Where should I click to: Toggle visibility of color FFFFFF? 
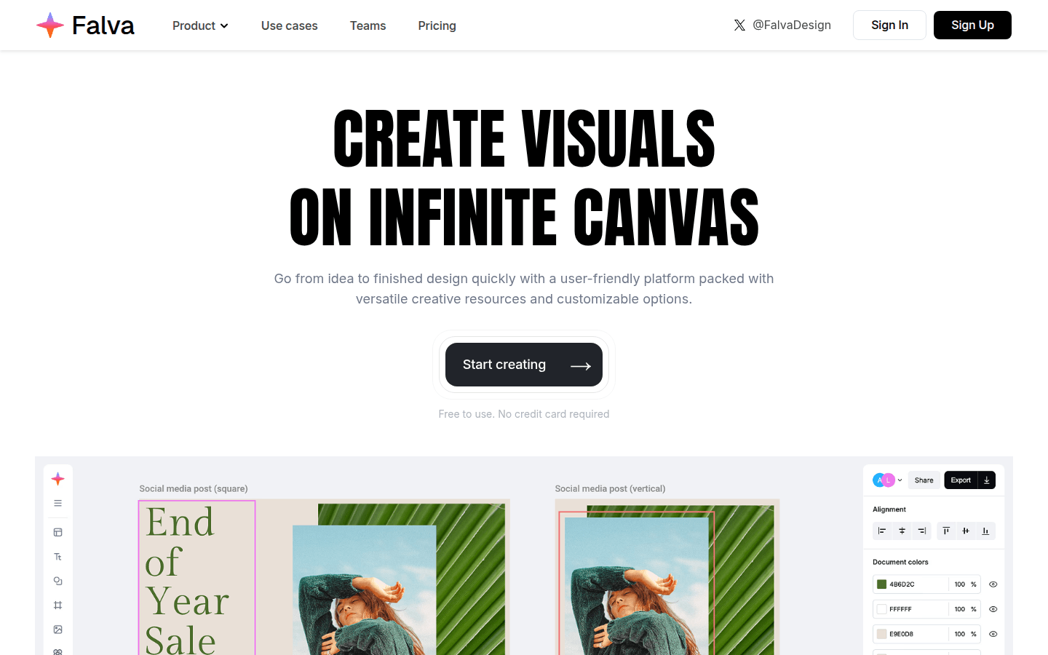[993, 609]
